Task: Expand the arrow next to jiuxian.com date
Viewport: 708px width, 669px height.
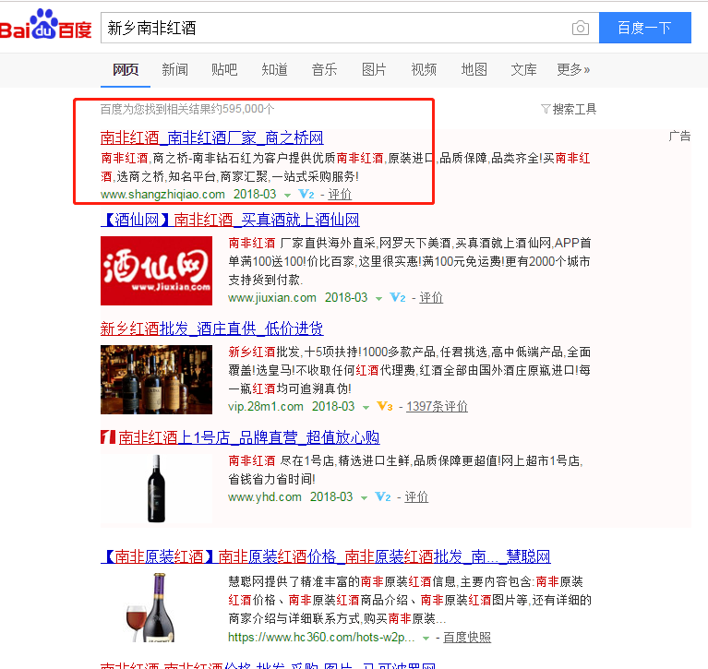Action: pyautogui.click(x=378, y=299)
